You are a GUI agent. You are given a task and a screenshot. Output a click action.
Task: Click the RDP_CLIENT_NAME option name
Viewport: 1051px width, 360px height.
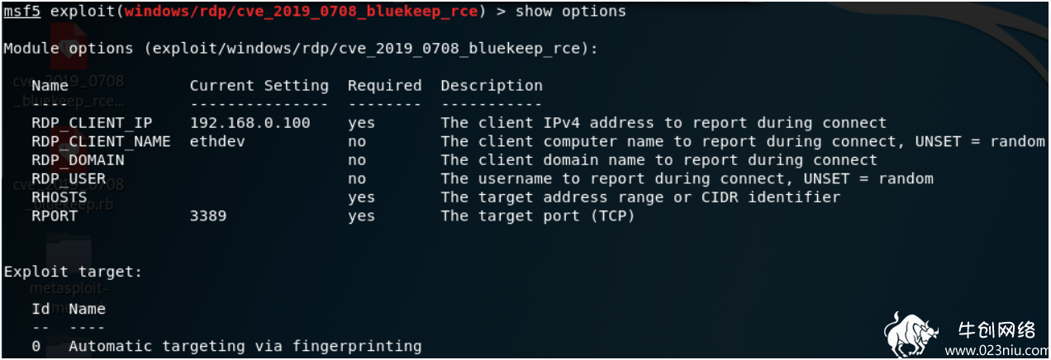(101, 141)
